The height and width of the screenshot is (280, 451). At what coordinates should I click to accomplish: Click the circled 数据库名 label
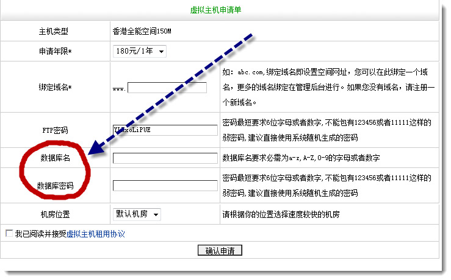tap(54, 158)
